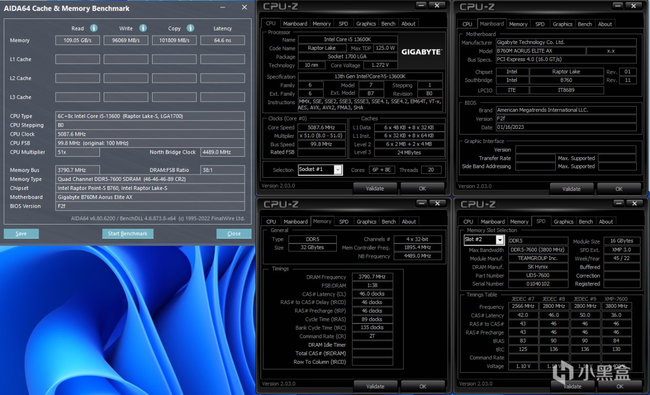650x395 pixels.
Task: Go to Bench tab in the Timings CPU-Z window
Action: [389, 221]
